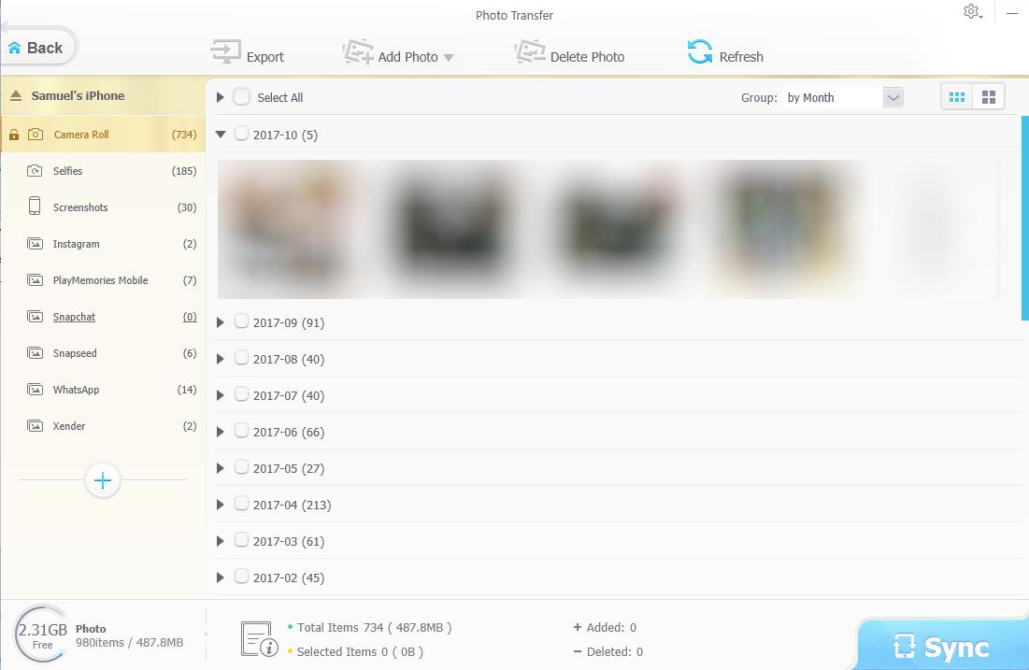This screenshot has width=1029, height=670.
Task: Expand the 2017-02 month group
Action: [x=221, y=577]
